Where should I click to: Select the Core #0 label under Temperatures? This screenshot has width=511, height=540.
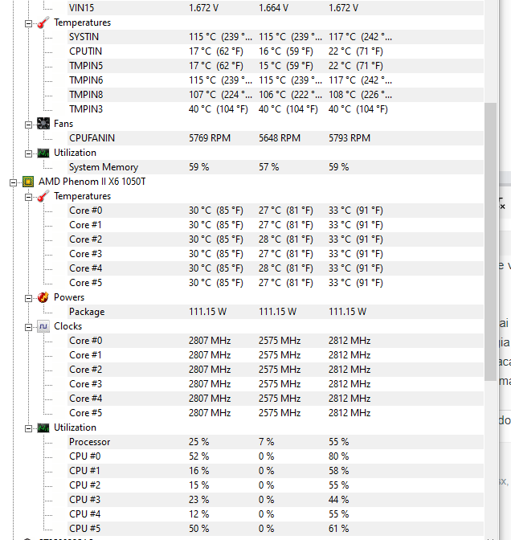point(85,211)
